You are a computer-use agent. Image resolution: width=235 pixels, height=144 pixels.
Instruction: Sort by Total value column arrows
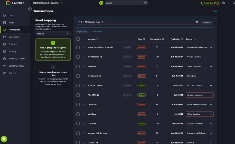pyautogui.click(x=182, y=39)
